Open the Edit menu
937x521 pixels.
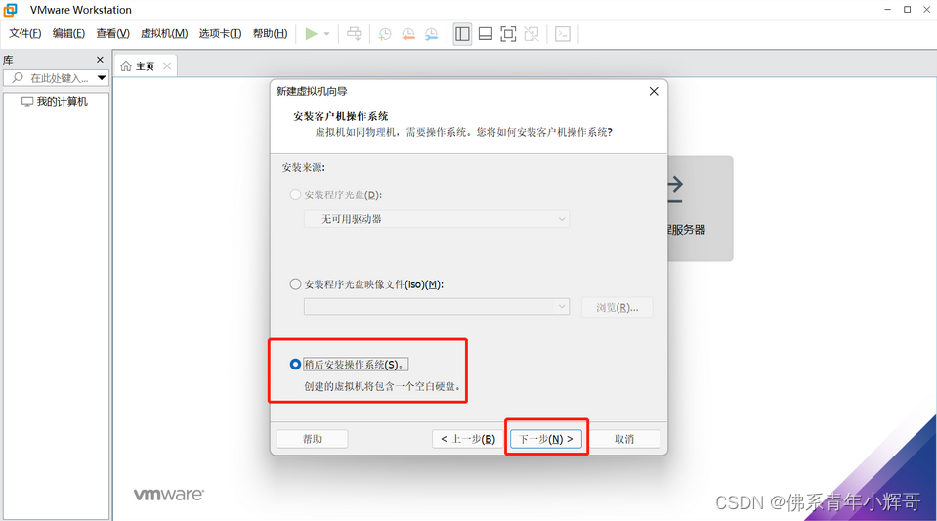tap(68, 34)
